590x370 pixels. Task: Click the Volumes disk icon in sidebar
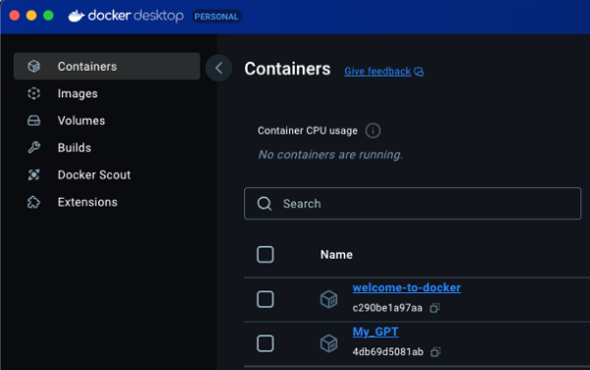(33, 120)
